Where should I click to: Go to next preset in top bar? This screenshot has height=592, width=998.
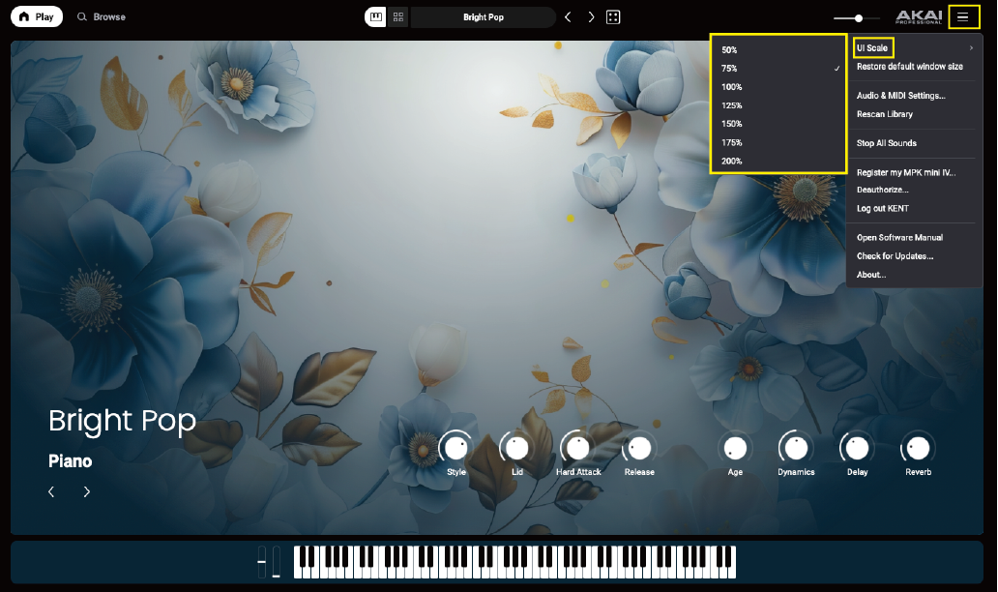tap(591, 17)
